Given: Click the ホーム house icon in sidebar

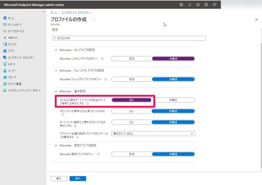Looking at the screenshot, I should click(x=5, y=18).
